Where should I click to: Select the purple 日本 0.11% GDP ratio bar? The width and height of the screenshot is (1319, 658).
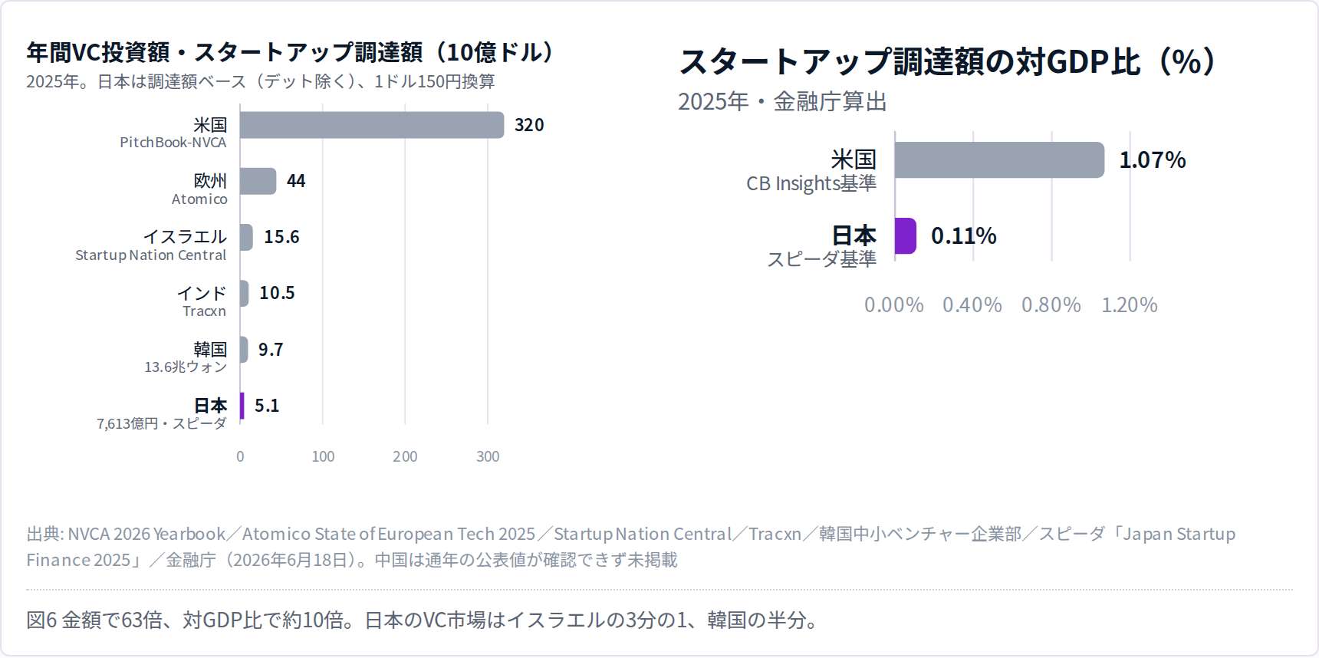[906, 236]
